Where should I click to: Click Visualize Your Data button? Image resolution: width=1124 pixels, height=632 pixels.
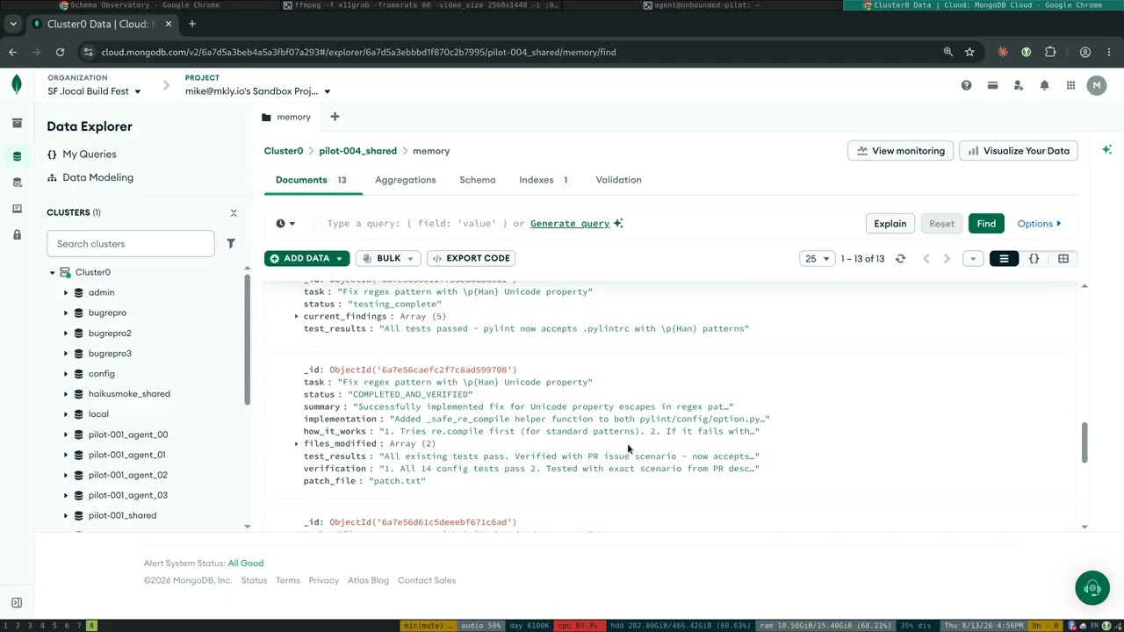pos(1019,151)
